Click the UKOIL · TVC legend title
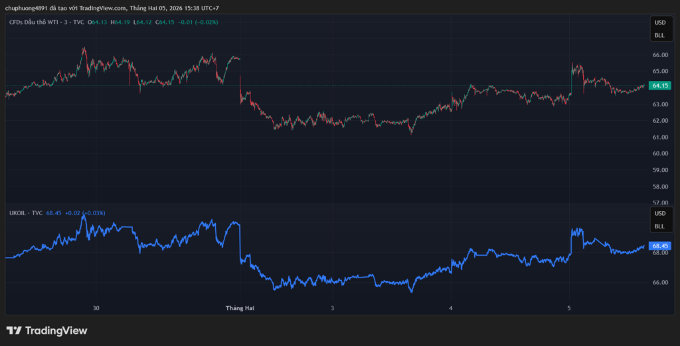Viewport: 680px width, 346px height. click(x=26, y=213)
